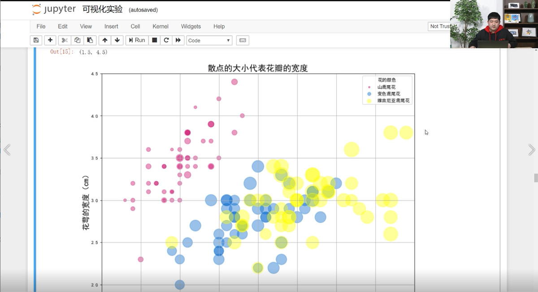538x292 pixels.
Task: Open the command palette keyboard icon
Action: [243, 40]
